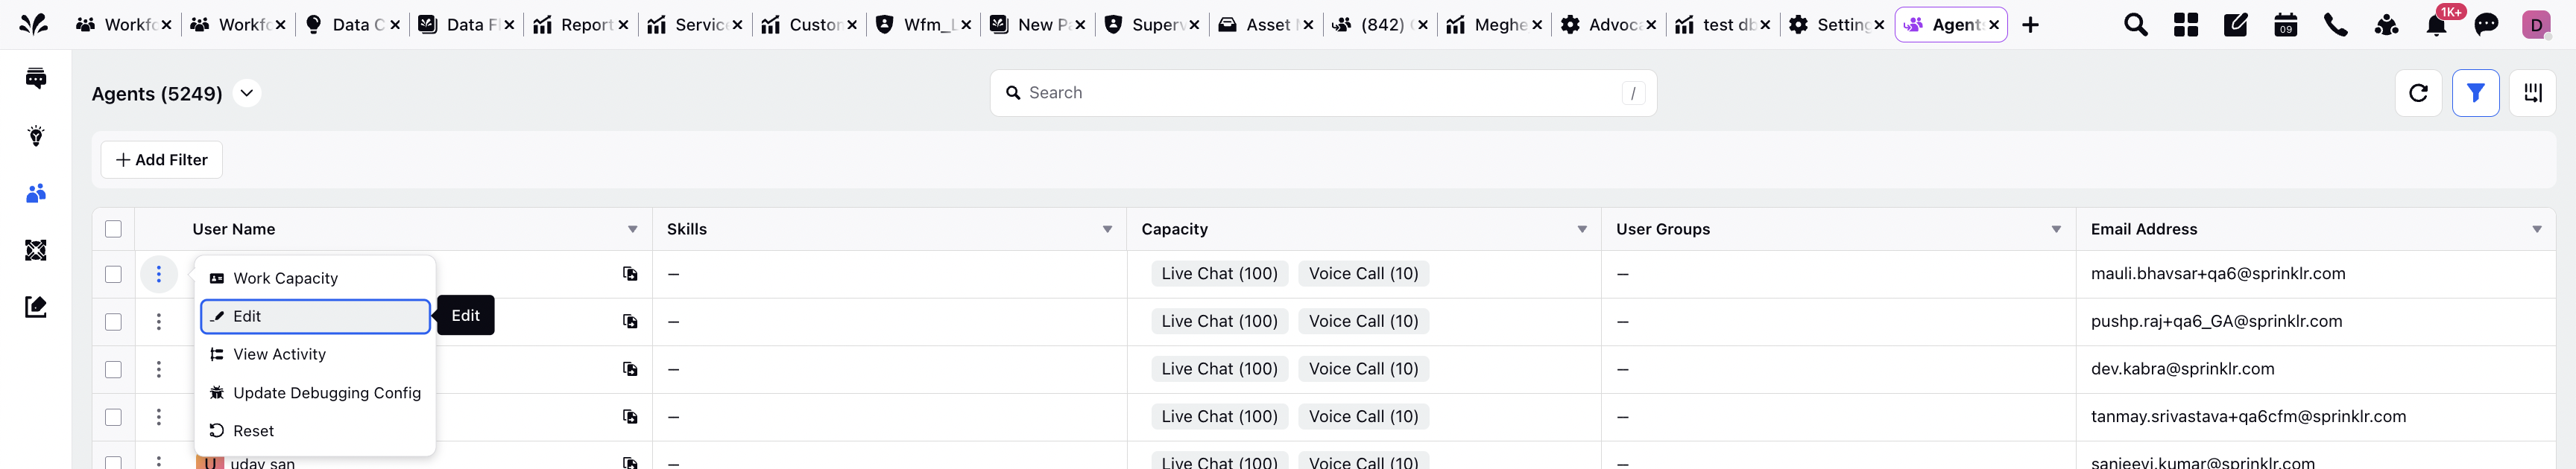The image size is (2576, 469).
Task: Select Work Capacity from context menu
Action: click(285, 278)
